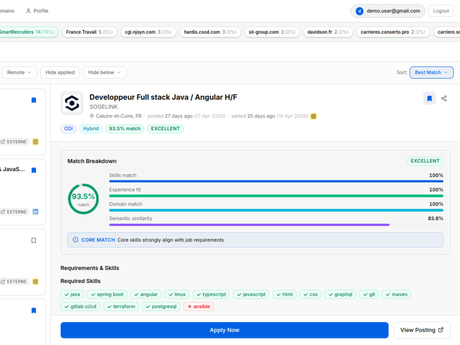Click the Skills match progress bar

pos(276,181)
